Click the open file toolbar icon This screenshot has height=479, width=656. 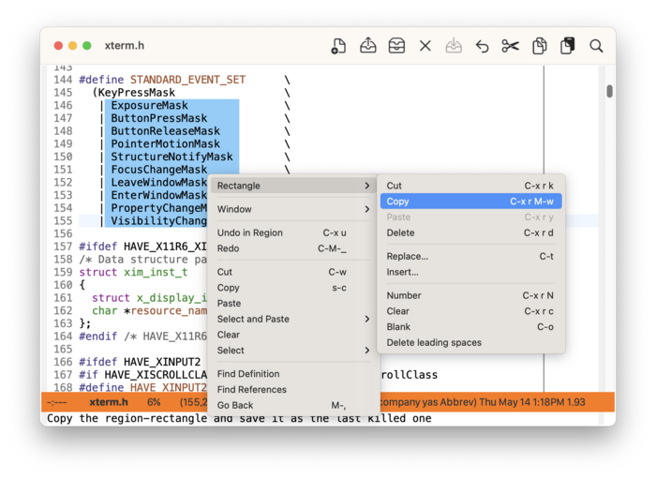coord(367,46)
